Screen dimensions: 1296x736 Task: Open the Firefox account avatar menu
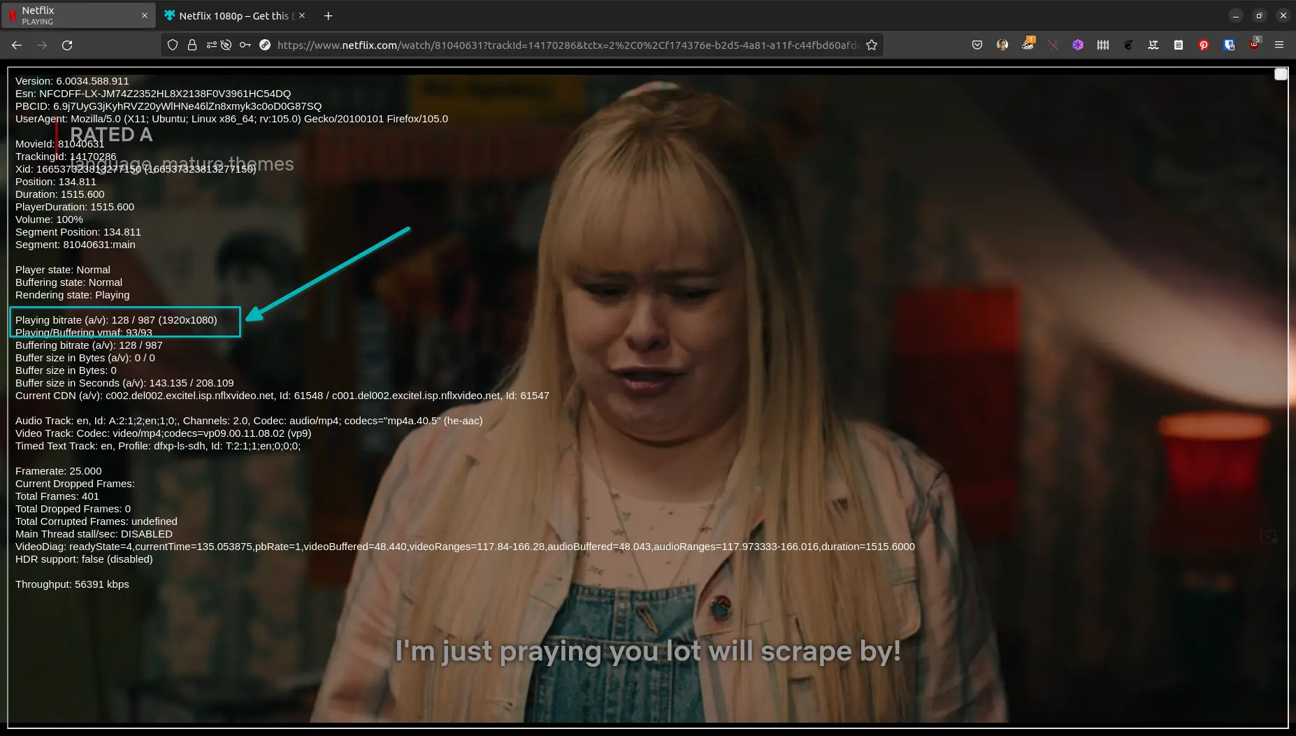(x=1002, y=45)
